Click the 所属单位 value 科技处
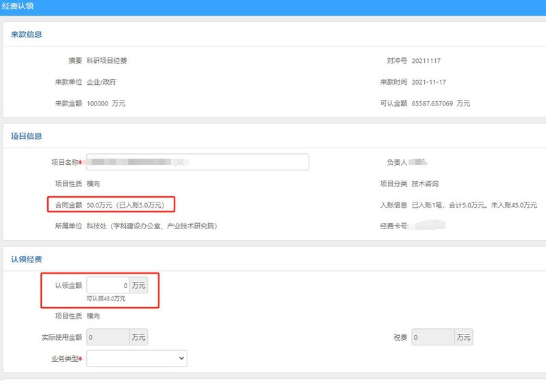 pos(151,226)
